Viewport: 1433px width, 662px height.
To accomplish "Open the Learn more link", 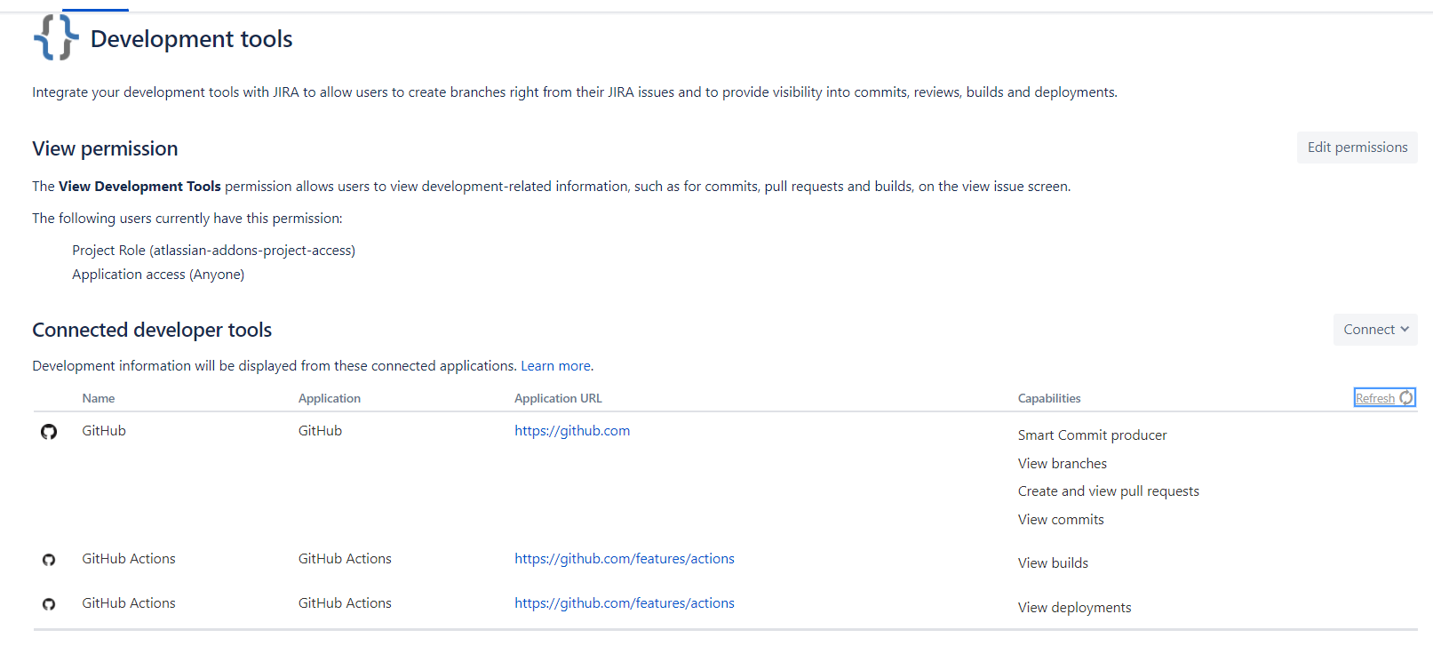I will click(555, 366).
